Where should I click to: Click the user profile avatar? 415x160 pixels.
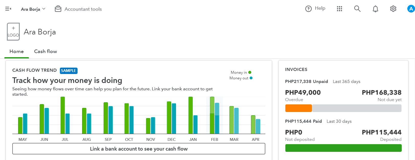point(411,9)
